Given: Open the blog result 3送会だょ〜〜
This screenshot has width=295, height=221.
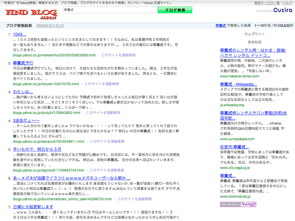Looking at the screenshot, I should click(x=26, y=120).
